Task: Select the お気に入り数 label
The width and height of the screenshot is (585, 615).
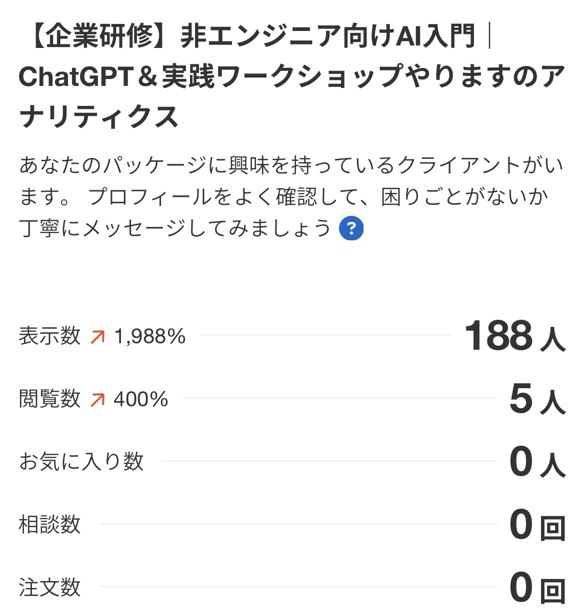Action: tap(81, 461)
